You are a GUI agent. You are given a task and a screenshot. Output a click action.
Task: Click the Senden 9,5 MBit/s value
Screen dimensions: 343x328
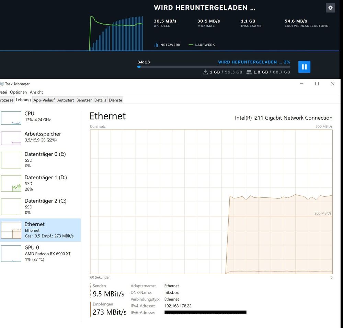click(x=108, y=294)
